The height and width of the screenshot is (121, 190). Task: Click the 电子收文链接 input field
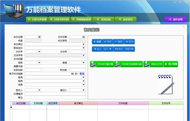click(48, 74)
